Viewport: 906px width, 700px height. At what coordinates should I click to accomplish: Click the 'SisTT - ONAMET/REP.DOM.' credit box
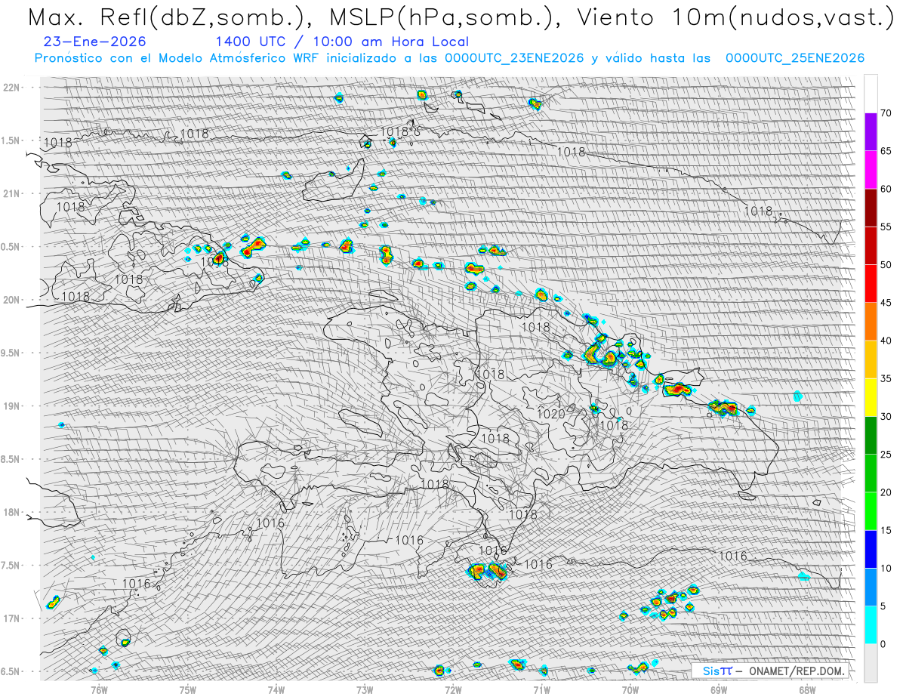(x=772, y=671)
